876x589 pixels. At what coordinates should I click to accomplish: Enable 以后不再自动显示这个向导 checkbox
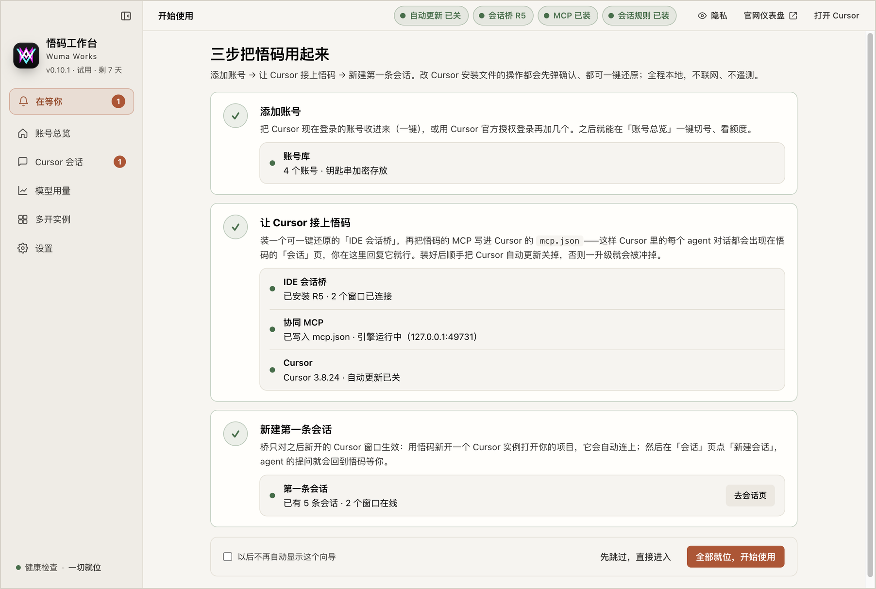(x=228, y=556)
